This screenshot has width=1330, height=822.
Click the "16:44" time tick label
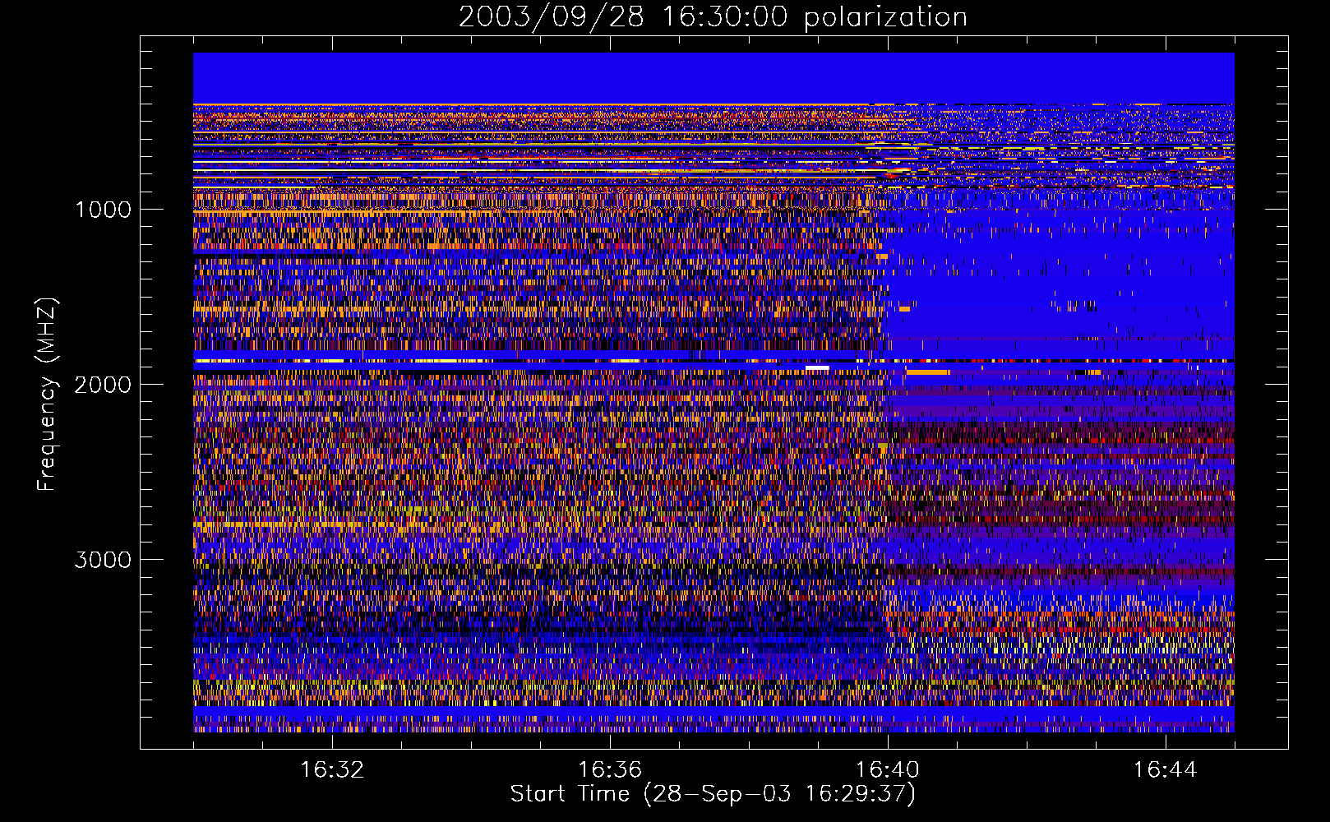(x=1165, y=770)
